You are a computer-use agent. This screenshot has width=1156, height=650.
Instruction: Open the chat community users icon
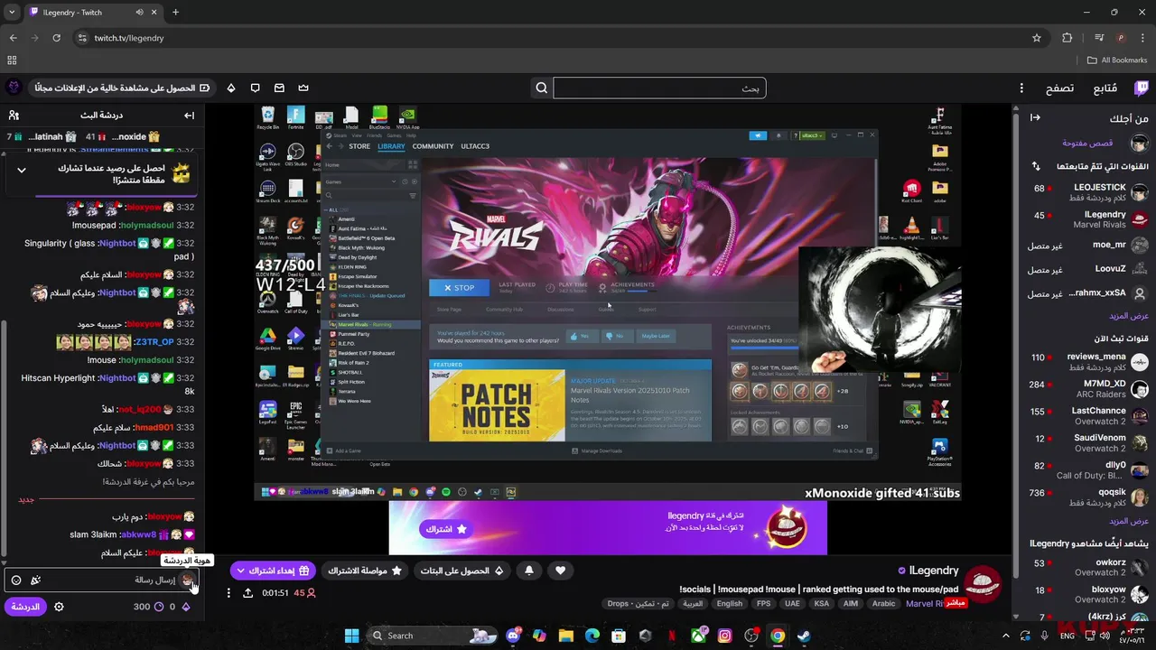14,116
